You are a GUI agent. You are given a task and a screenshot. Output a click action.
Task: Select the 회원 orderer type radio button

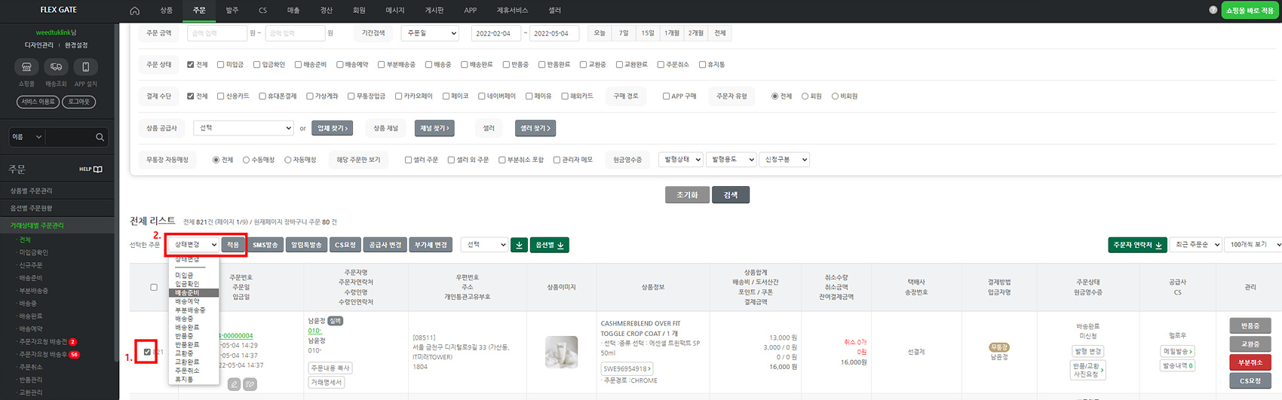point(805,96)
